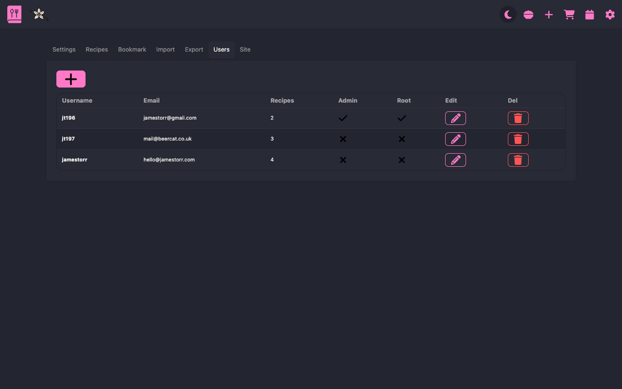
Task: Add a new user with the pink plus button
Action: (71, 79)
